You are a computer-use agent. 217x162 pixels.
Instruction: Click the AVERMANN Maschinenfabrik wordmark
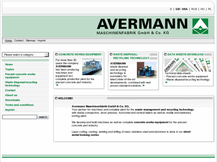142,26
